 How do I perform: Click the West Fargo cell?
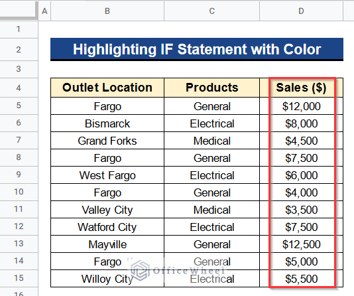tap(107, 175)
